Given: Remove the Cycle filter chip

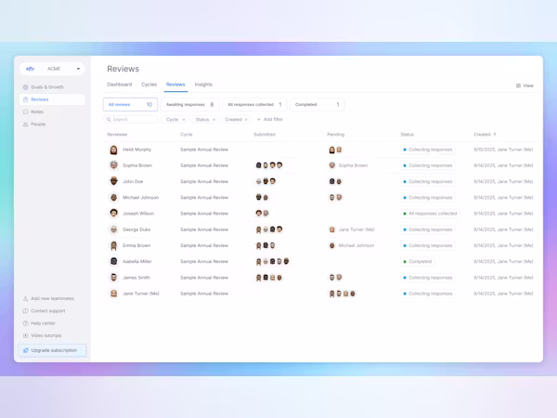Looking at the screenshot, I should [x=184, y=120].
